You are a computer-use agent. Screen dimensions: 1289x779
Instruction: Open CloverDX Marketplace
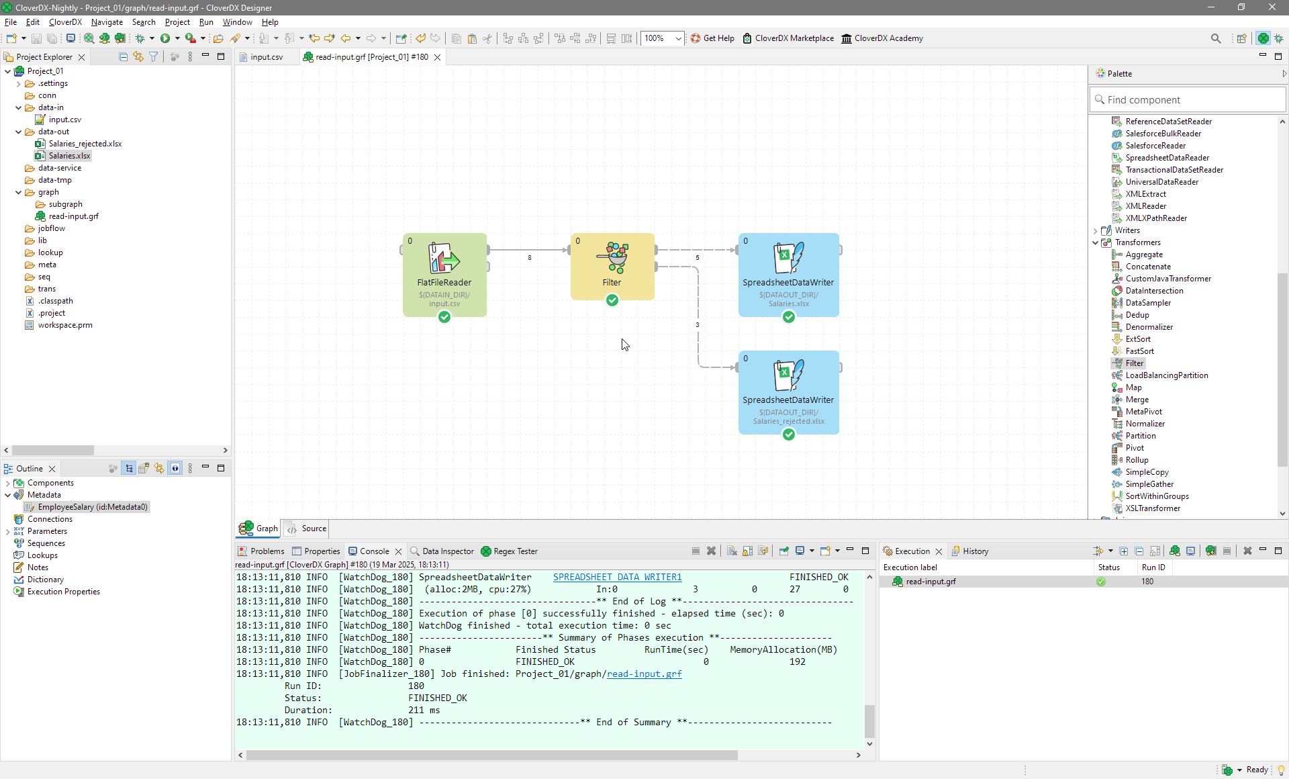788,38
